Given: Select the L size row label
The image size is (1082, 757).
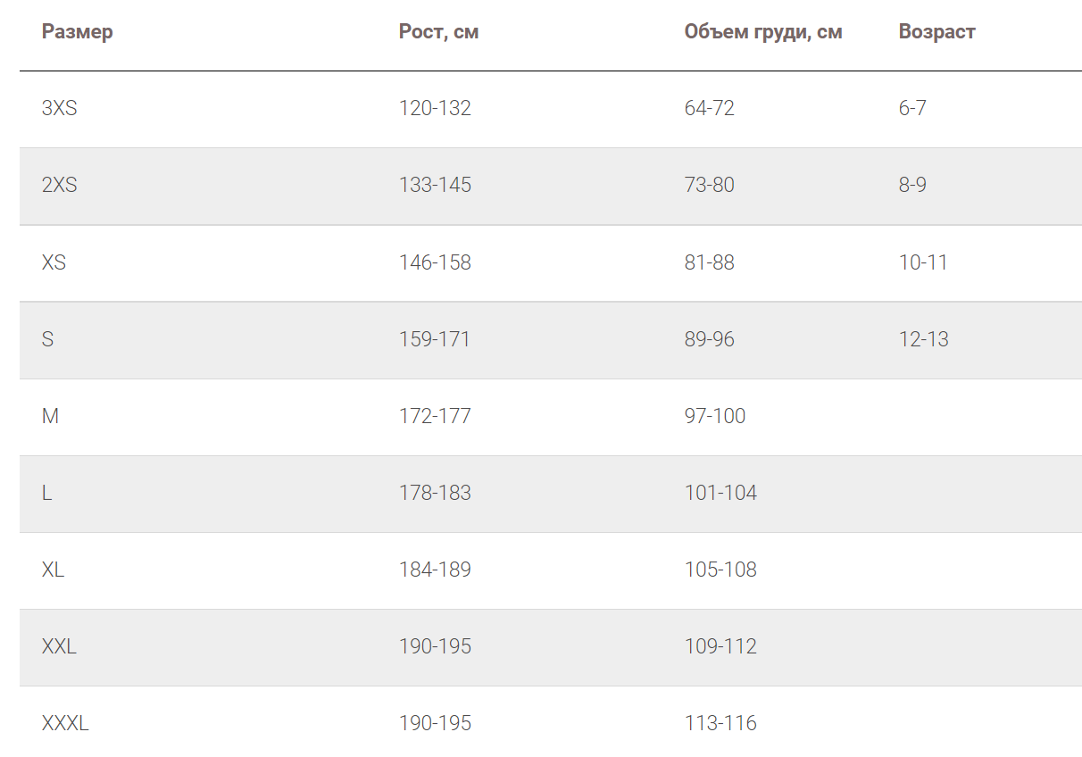Looking at the screenshot, I should (x=46, y=493).
